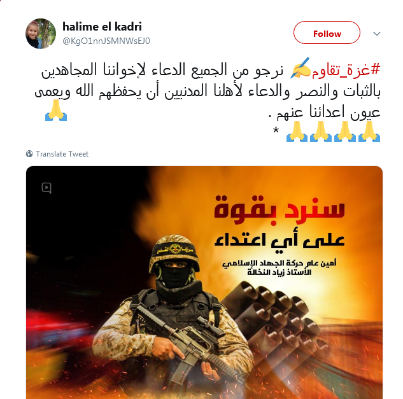This screenshot has height=399, width=403.
Task: Click the black text على أي اعتداء
Action: [279, 241]
